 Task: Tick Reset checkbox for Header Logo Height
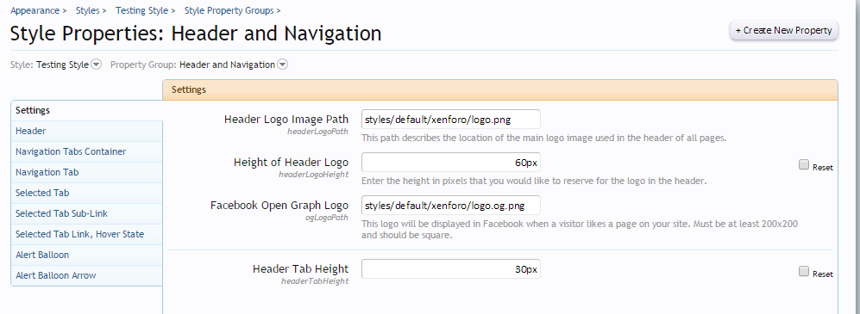[x=804, y=164]
